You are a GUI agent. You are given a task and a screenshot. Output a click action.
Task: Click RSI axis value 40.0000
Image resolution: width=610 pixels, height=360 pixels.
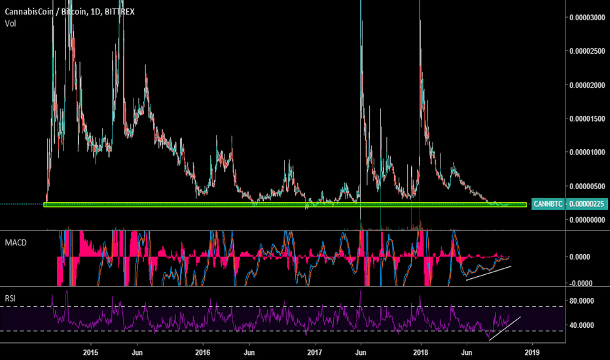click(582, 325)
